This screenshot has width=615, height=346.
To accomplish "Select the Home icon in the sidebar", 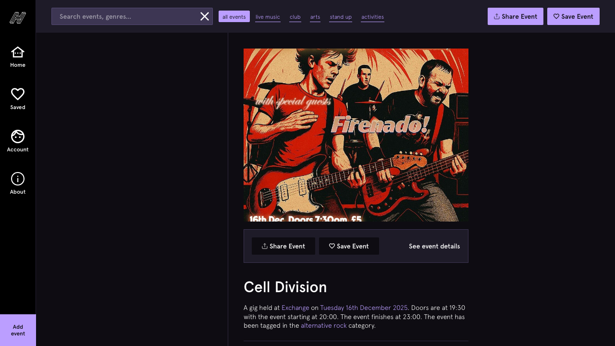I will tap(18, 52).
